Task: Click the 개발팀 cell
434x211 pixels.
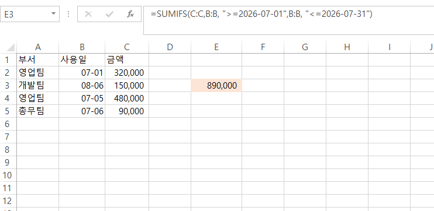Action: click(37, 86)
